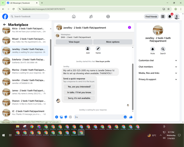Screen dimensions: 184x147
Task: Open clock and date in system tray
Action: 171,135
